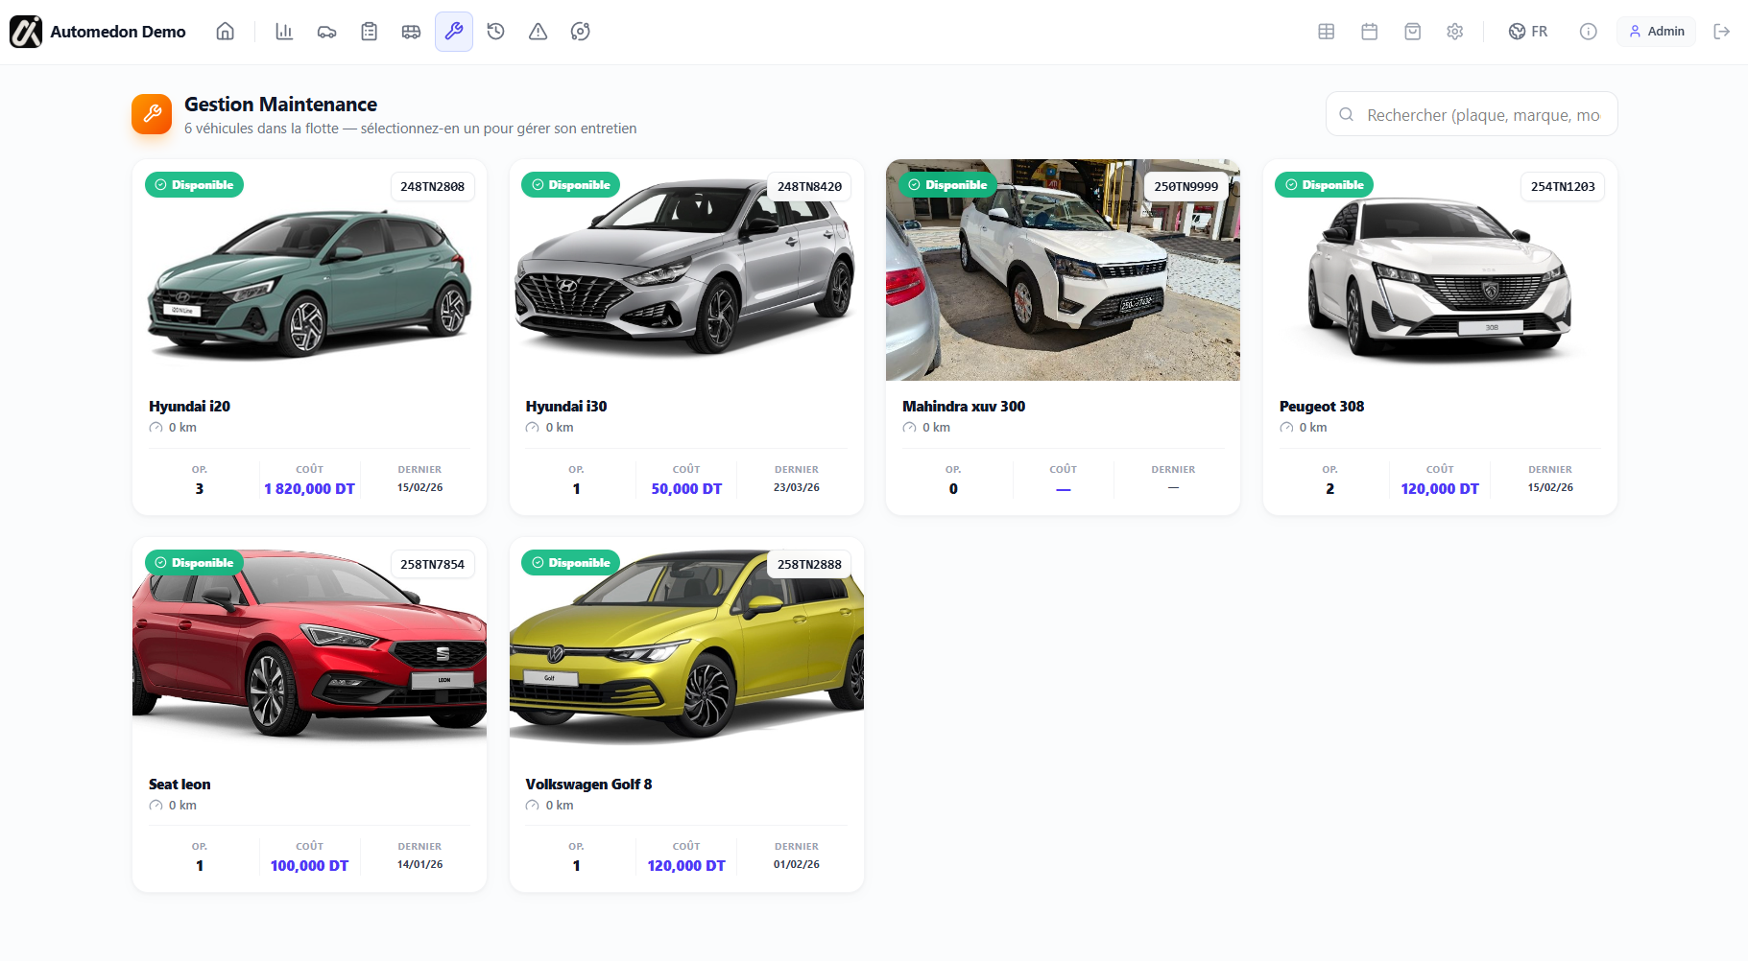Open the clipboard reservations icon
The image size is (1748, 961).
(369, 32)
